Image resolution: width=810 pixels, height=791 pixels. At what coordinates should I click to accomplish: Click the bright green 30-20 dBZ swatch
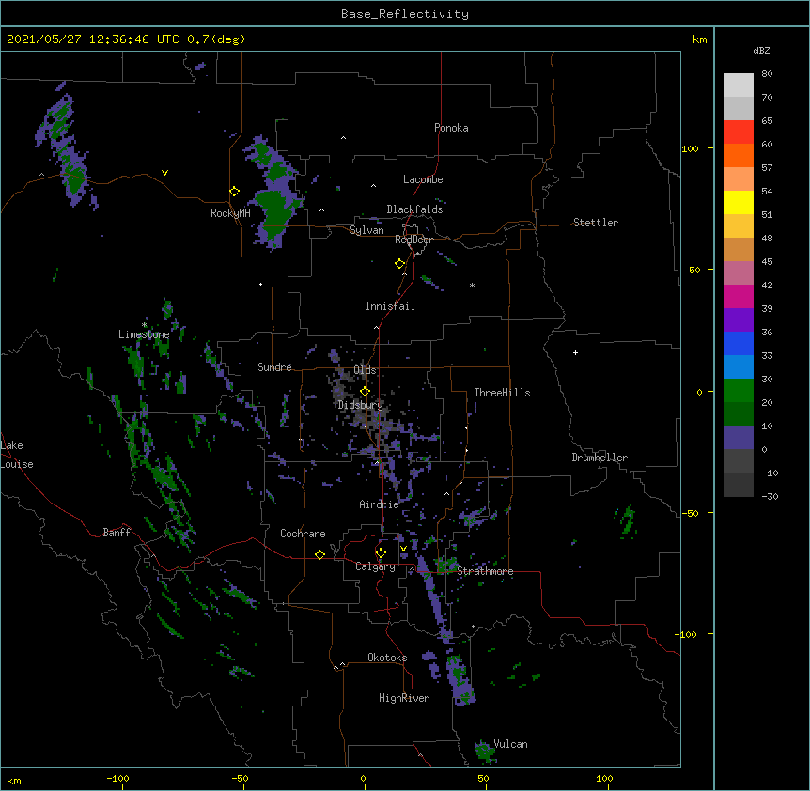click(739, 391)
